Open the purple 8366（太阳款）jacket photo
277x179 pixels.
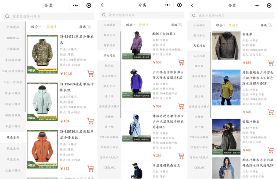[136, 45]
